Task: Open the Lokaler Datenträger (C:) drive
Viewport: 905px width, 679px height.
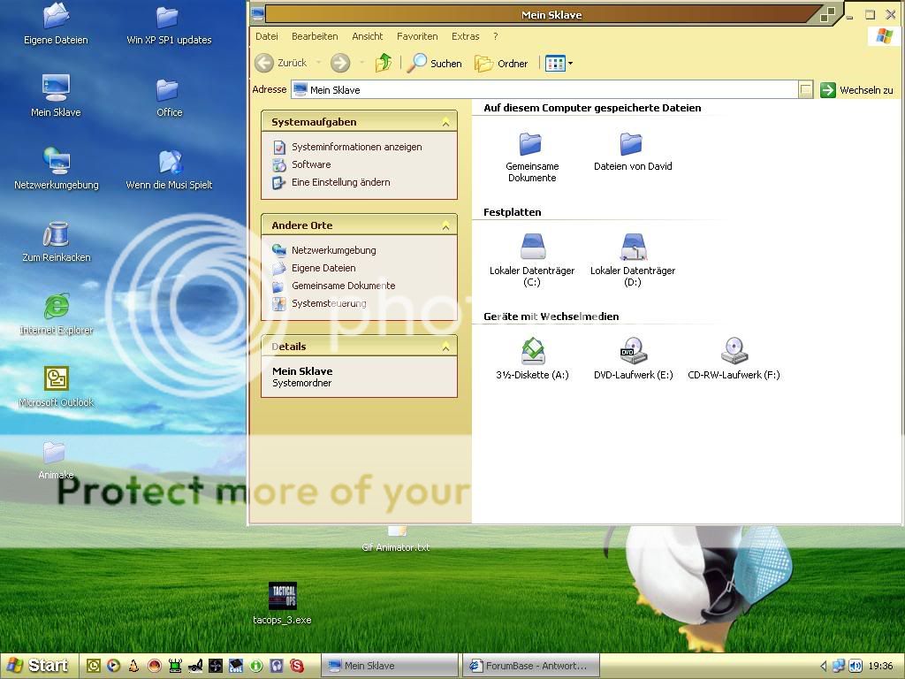Action: click(532, 248)
